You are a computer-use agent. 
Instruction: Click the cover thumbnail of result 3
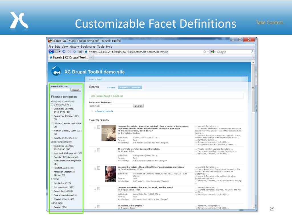coord(111,174)
